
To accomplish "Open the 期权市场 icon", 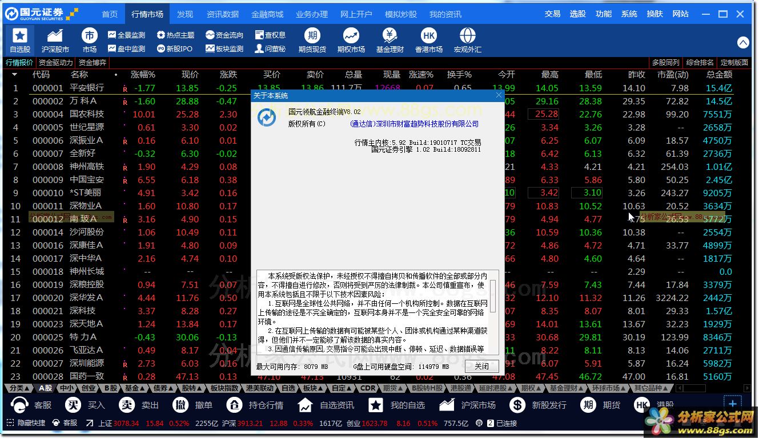I will pyautogui.click(x=351, y=40).
